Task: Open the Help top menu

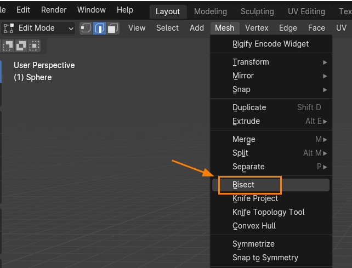Action: coord(125,10)
